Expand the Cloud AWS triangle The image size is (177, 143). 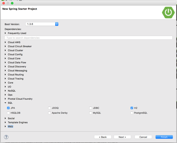5,42
